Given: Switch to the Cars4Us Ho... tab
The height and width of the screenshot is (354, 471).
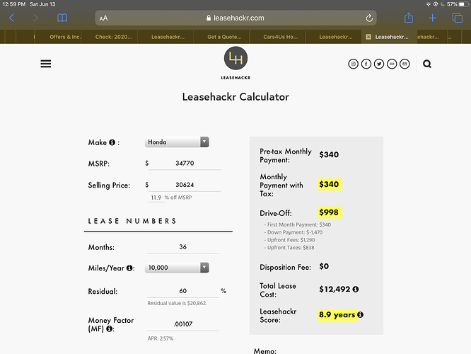Looking at the screenshot, I should pyautogui.click(x=281, y=37).
